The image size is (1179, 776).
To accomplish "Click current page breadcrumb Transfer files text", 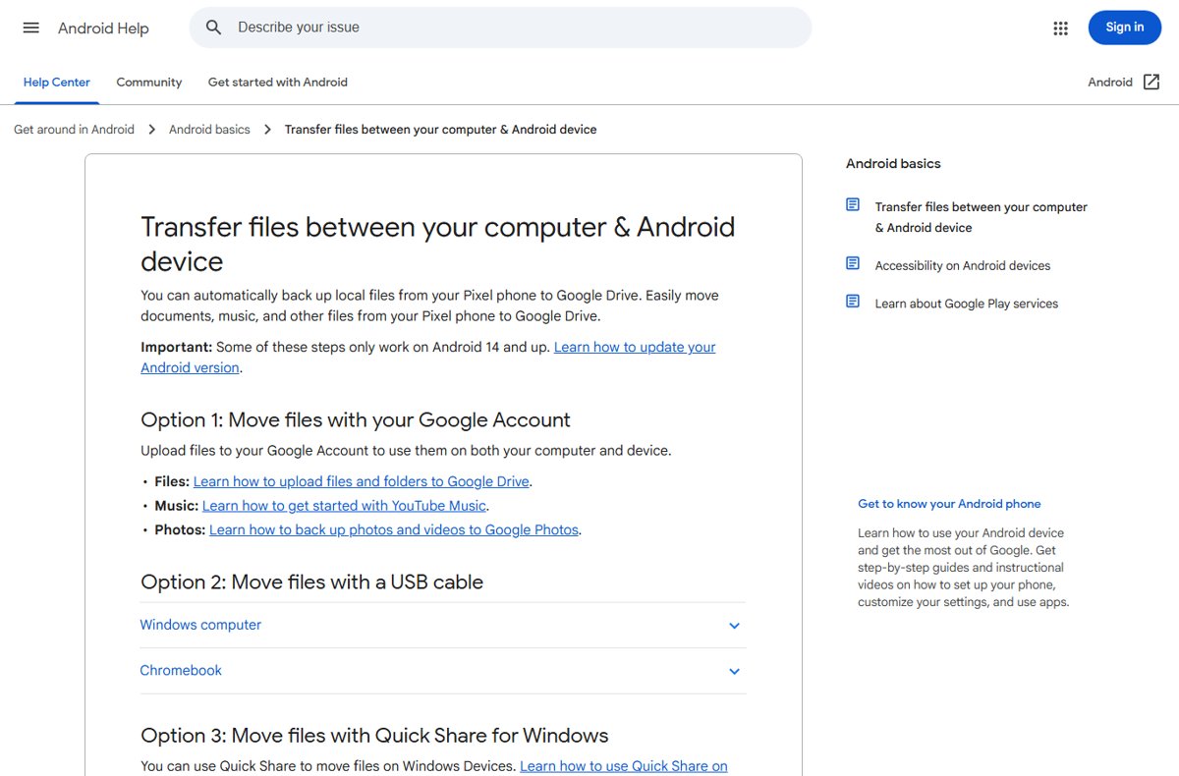I will click(440, 130).
